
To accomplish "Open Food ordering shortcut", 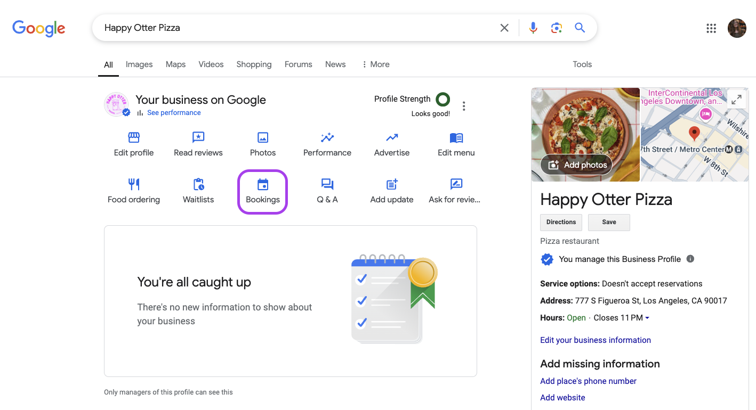I will click(134, 192).
